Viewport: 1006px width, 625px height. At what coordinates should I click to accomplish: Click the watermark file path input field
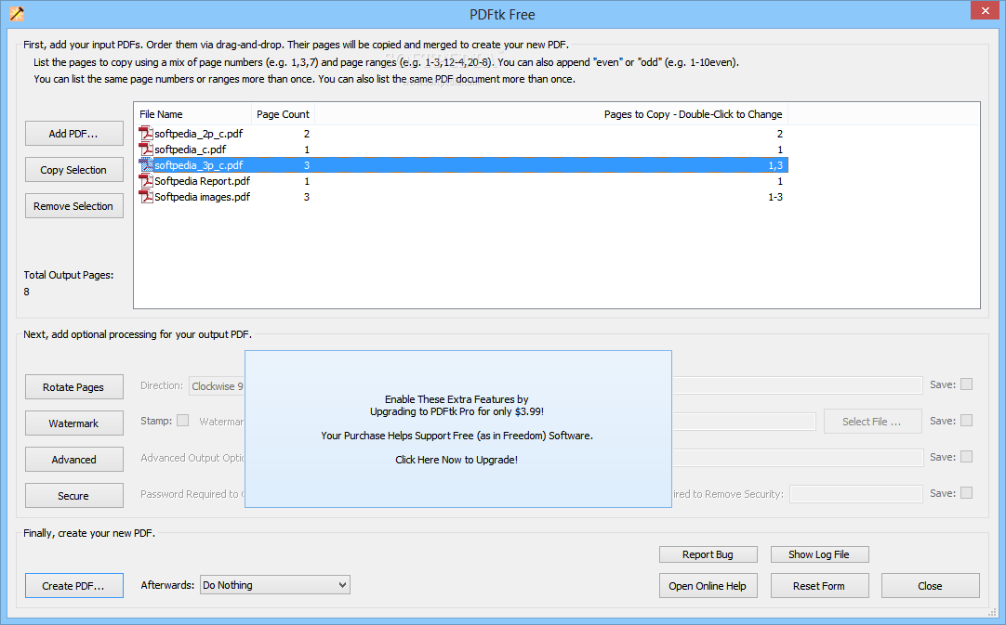tap(744, 421)
